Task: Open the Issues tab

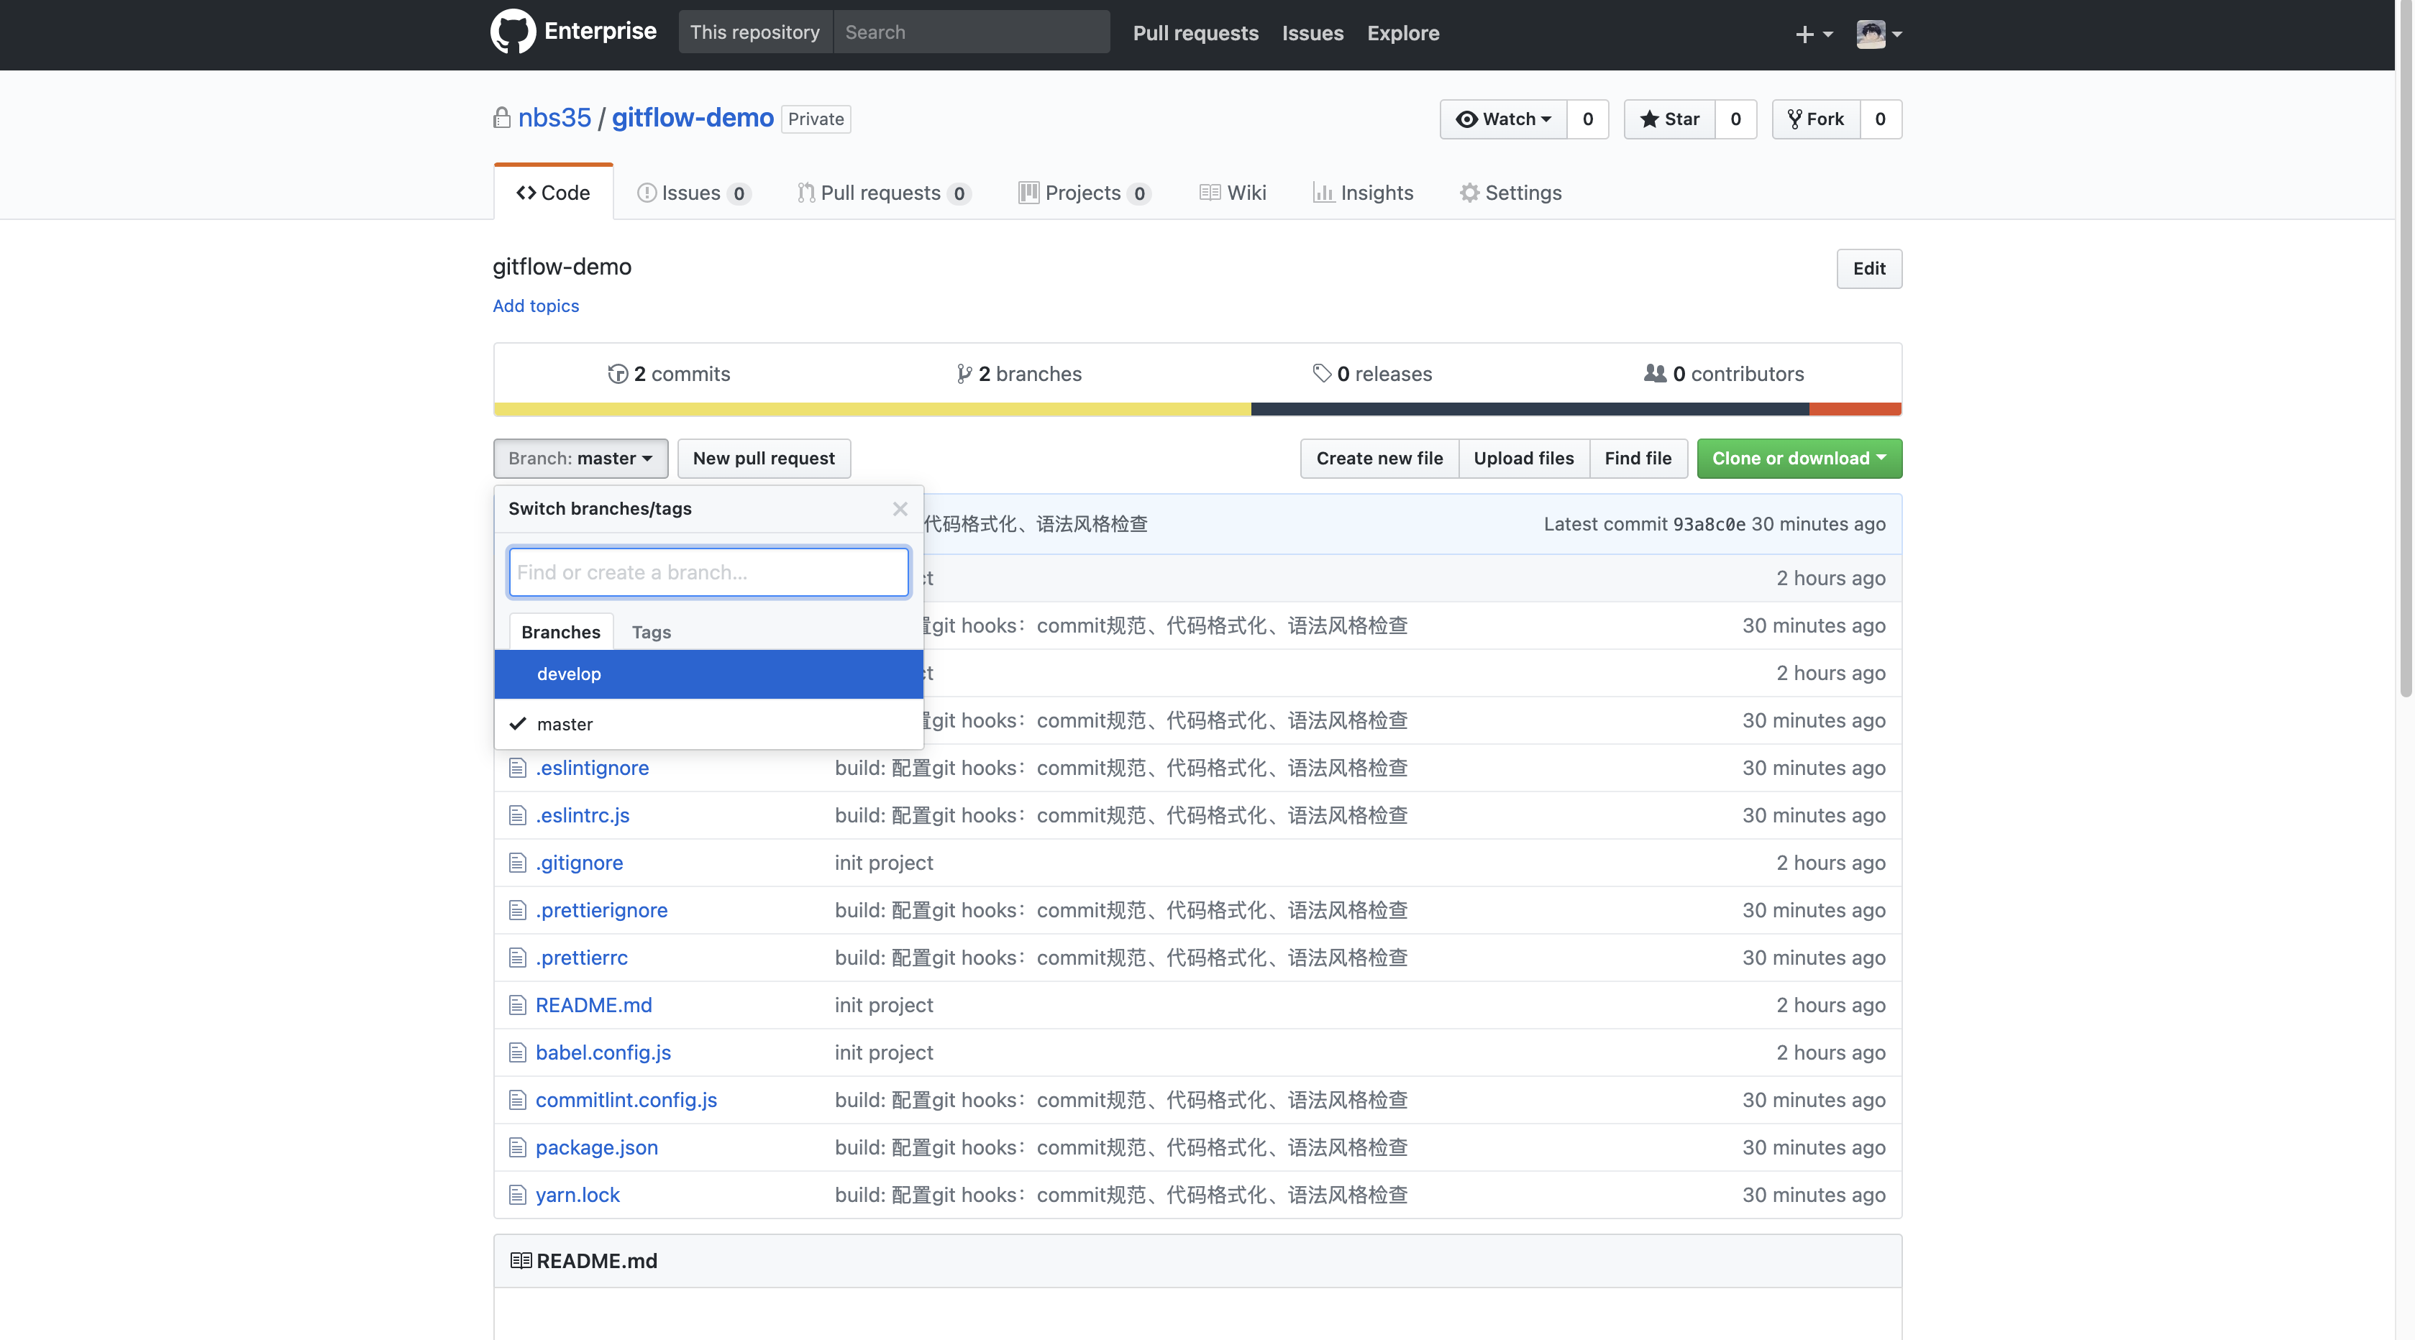Action: (694, 193)
